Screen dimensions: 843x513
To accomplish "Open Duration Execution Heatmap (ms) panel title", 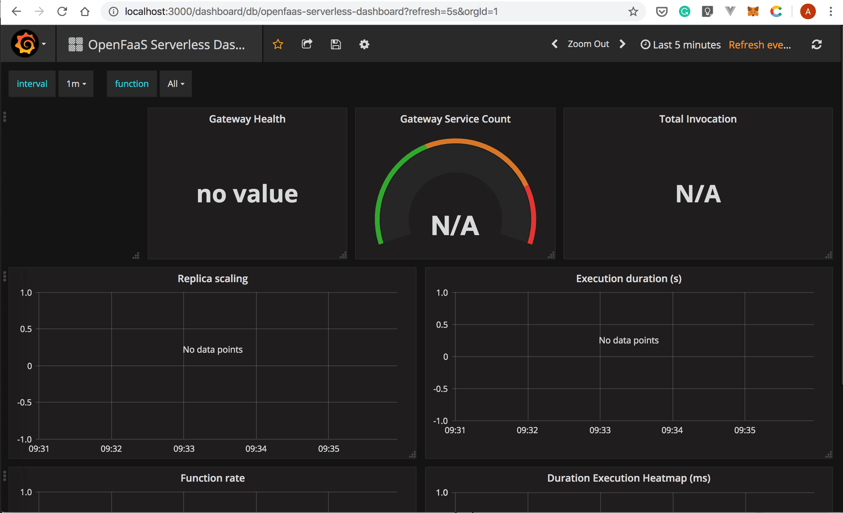I will pos(629,478).
